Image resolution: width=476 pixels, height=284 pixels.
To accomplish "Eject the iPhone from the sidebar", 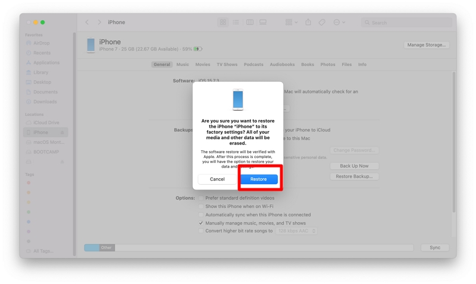I will pos(62,132).
